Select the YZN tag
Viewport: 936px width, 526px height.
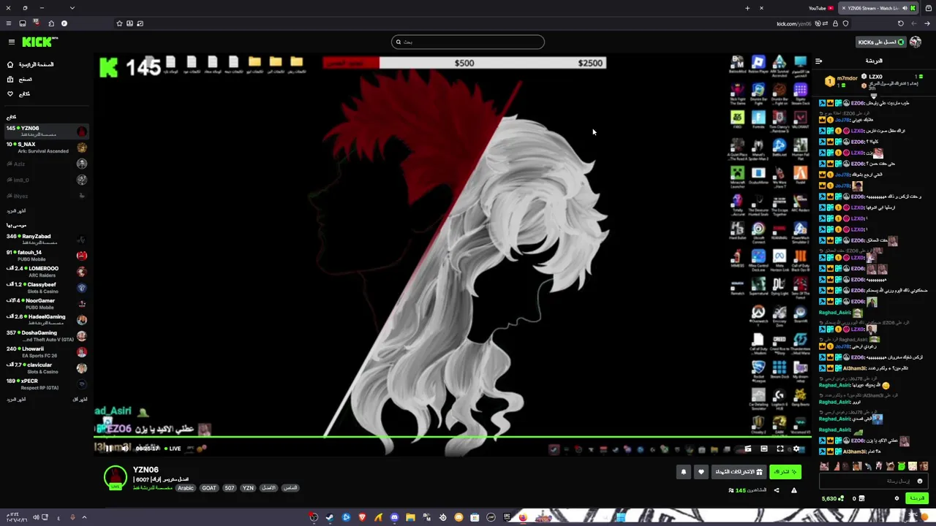[x=248, y=488]
